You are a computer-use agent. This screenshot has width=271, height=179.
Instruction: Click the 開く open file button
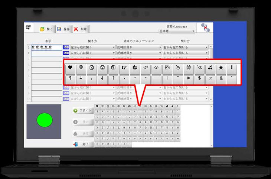coord(47,29)
